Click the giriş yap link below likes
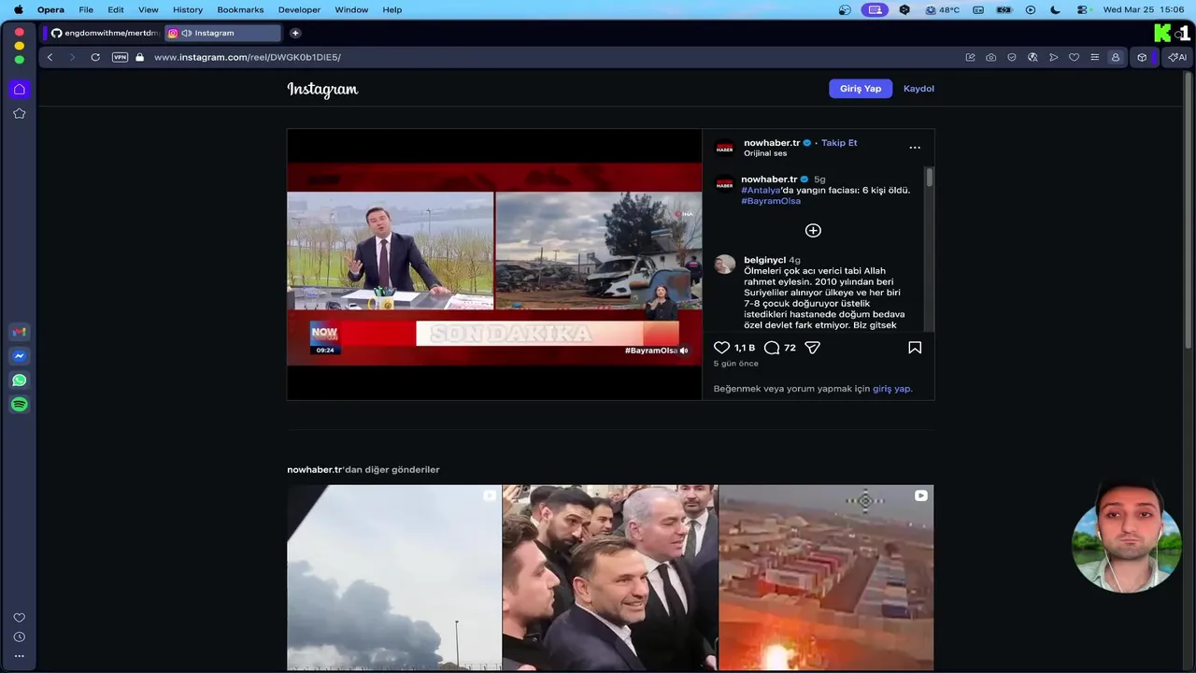This screenshot has width=1196, height=673. [891, 389]
